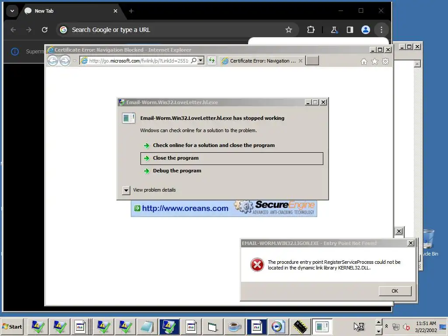This screenshot has height=336, width=448.
Task: Go forward in Chrome
Action: pos(28,30)
